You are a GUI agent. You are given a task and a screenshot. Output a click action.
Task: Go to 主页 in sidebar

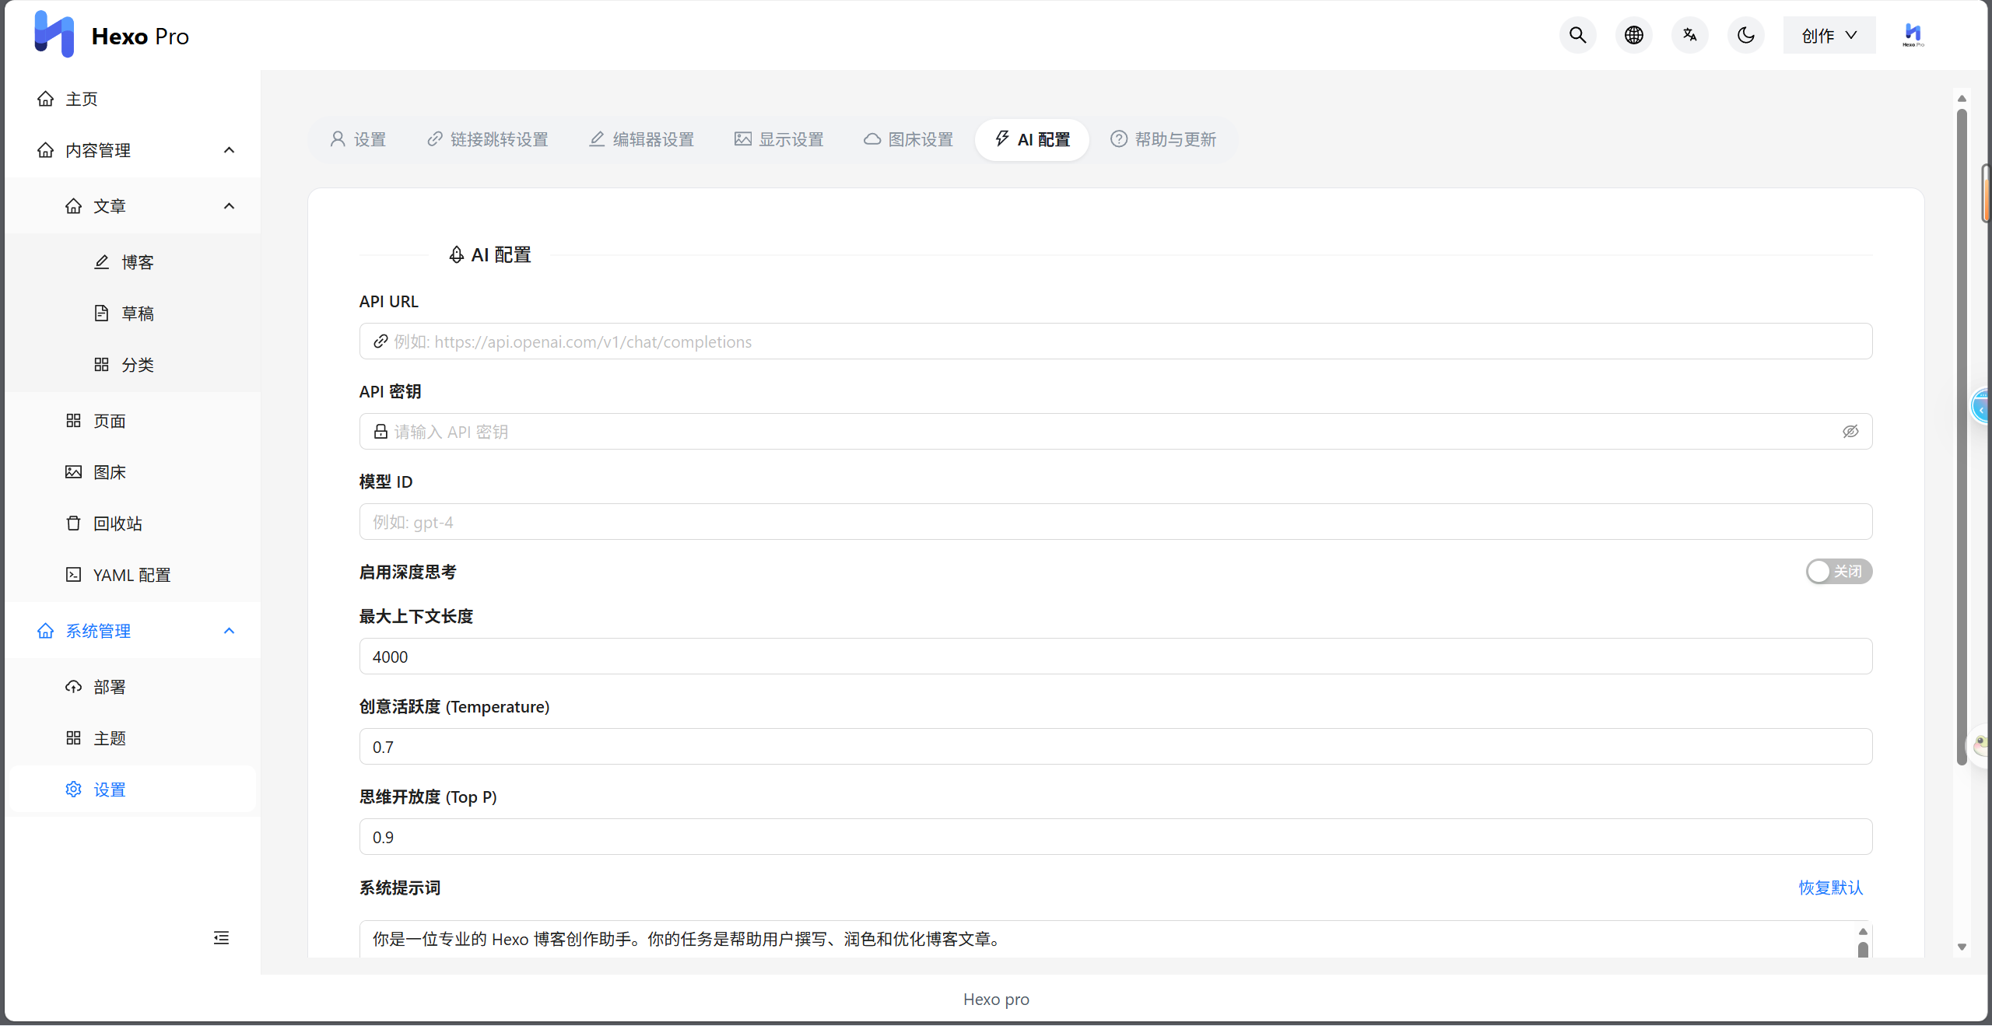coord(82,99)
